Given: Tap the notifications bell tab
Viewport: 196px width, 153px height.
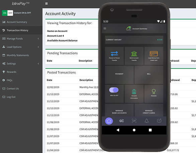Looking at the screenshot, I should click(x=146, y=121).
